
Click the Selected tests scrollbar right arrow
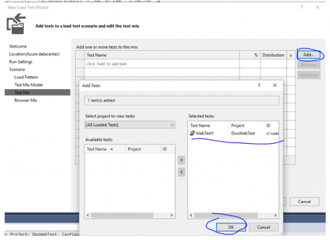point(275,215)
